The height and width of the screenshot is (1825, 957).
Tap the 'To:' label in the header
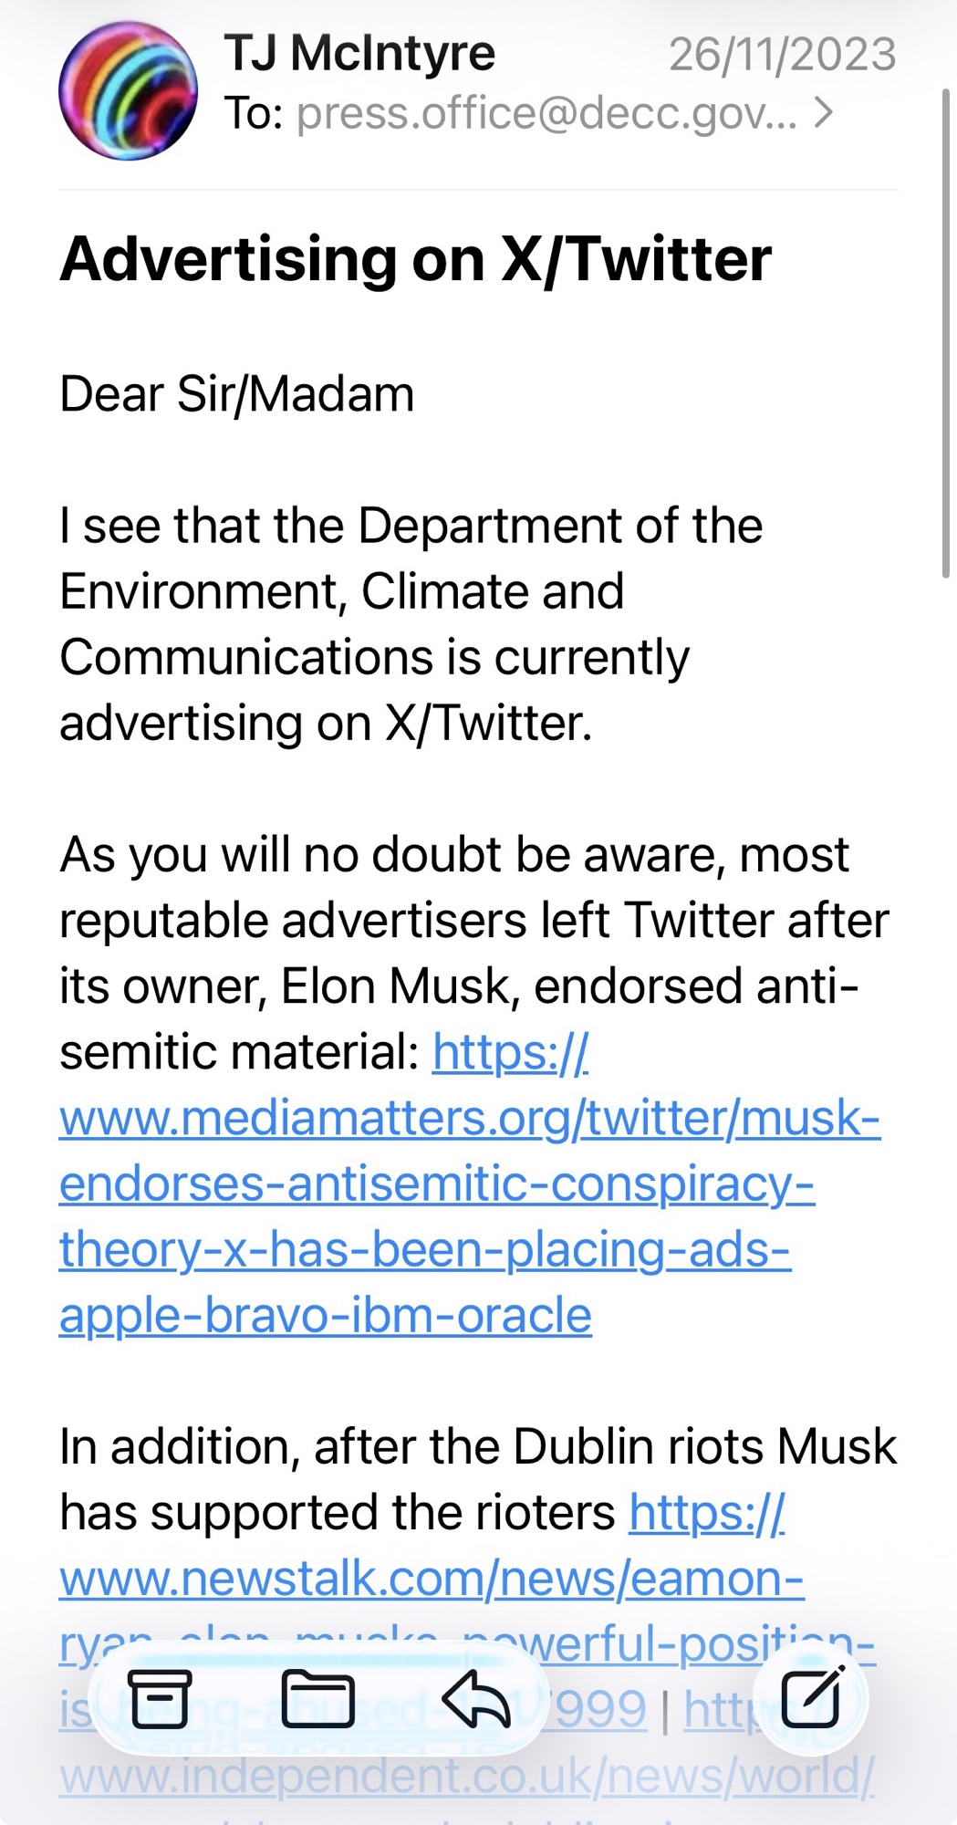click(254, 113)
